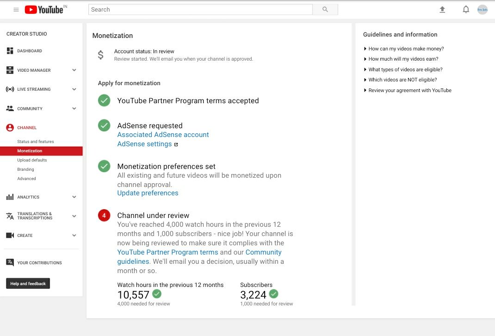Click the upload video arrow icon

click(x=442, y=9)
